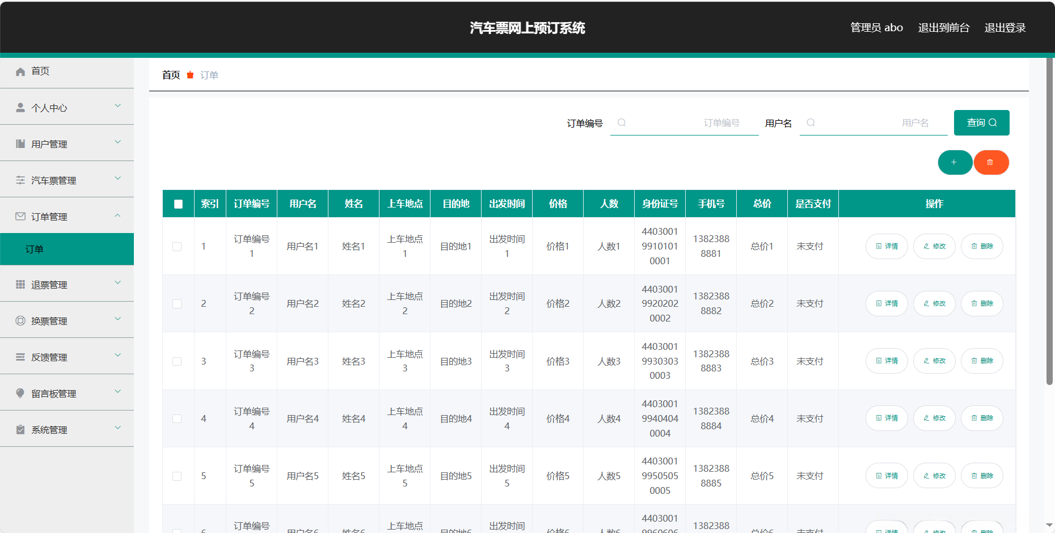Click 删除 for order row 4
The image size is (1055, 533).
click(x=982, y=418)
